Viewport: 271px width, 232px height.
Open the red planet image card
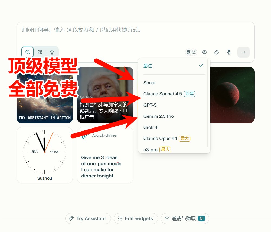tap(233, 95)
